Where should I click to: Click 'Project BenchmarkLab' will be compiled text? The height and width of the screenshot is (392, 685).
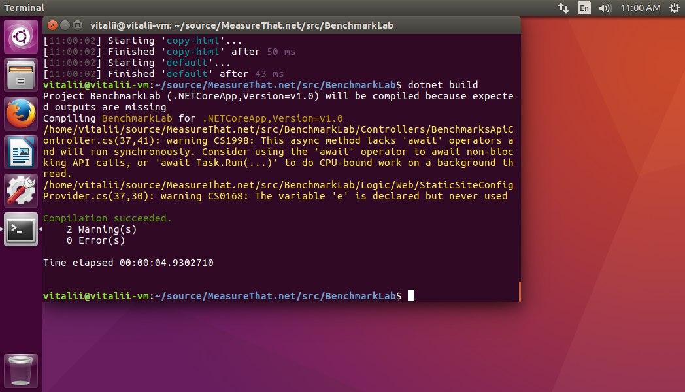278,101
